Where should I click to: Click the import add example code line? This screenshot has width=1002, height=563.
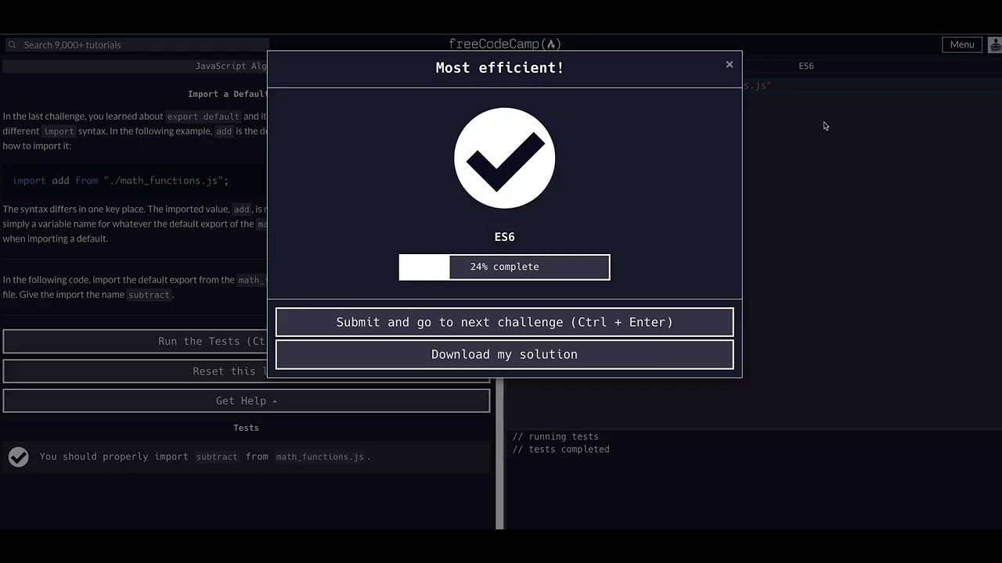click(121, 181)
